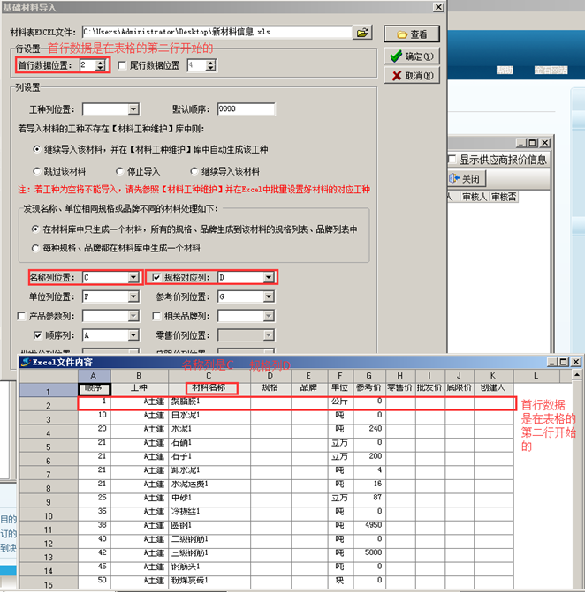The image size is (585, 593).
Task: Toggle the 规格对应列 checkbox
Action: [x=157, y=277]
